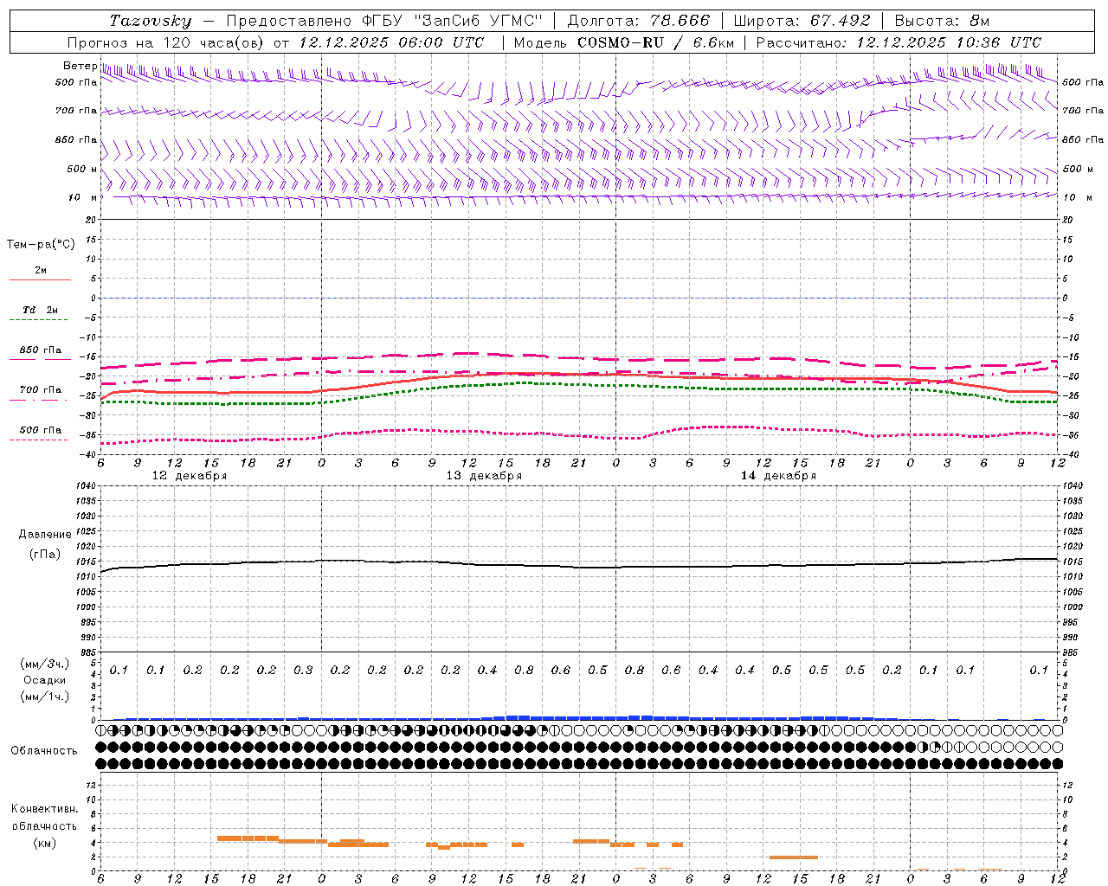Click the precipitation value "0.3"
The width and height of the screenshot is (1108, 886).
pyautogui.click(x=303, y=670)
